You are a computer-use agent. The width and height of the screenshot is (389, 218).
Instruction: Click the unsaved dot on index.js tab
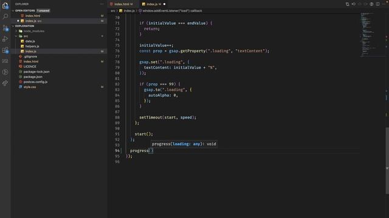coord(164,4)
